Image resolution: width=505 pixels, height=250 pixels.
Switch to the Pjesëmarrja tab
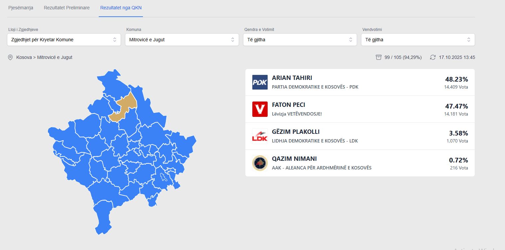(21, 8)
